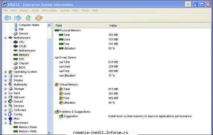This screenshot has width=213, height=135.
Task: Open the License menu
Action: (x=65, y=11)
